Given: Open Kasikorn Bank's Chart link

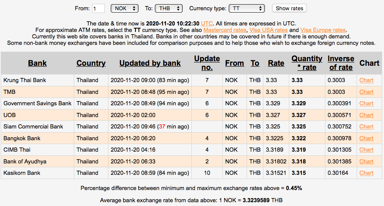Looking at the screenshot, I should 366,173.
